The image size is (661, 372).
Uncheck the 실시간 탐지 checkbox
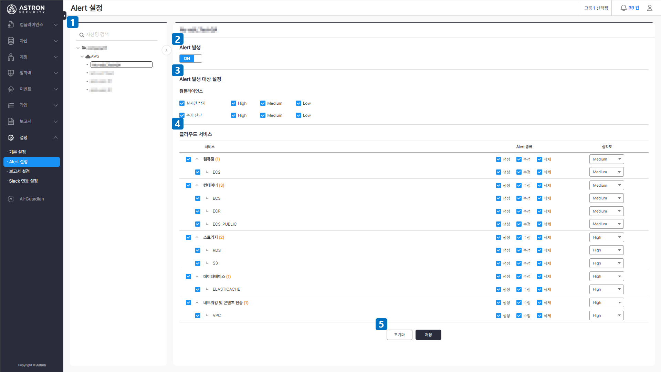(x=182, y=103)
